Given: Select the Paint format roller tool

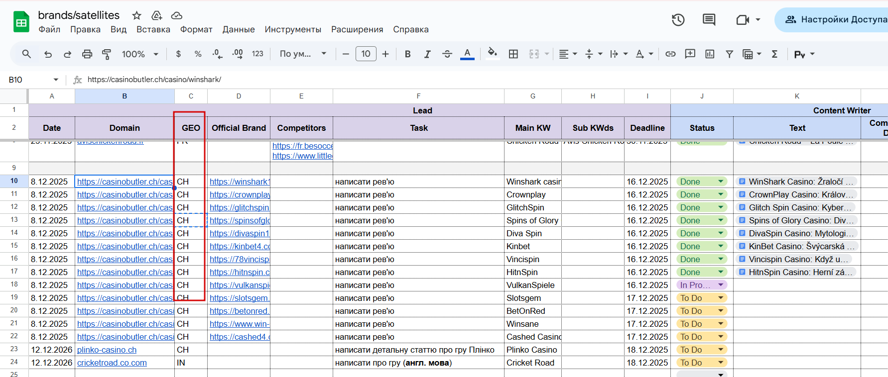Looking at the screenshot, I should (107, 54).
